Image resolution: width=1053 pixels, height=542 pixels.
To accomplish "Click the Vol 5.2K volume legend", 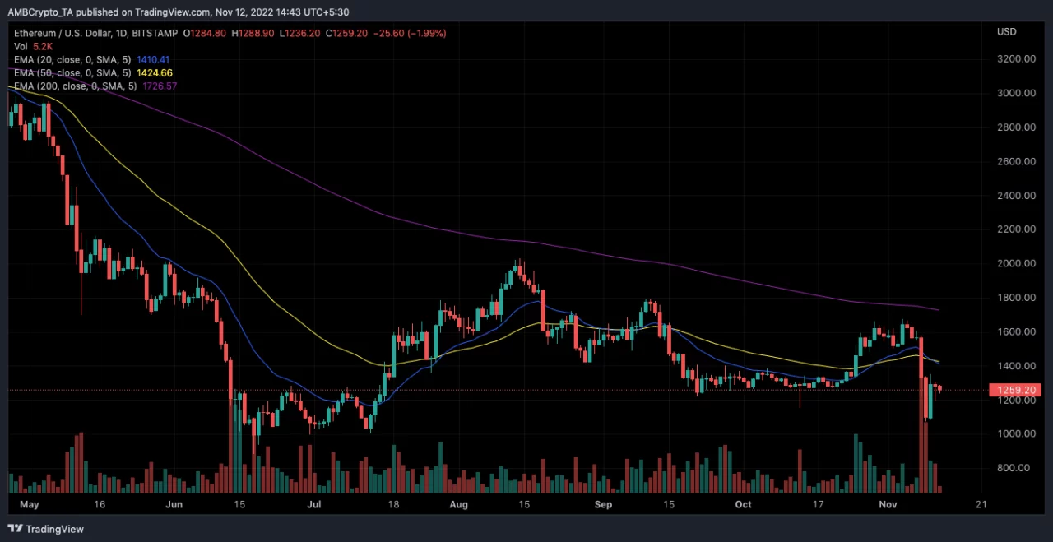I will pos(35,46).
